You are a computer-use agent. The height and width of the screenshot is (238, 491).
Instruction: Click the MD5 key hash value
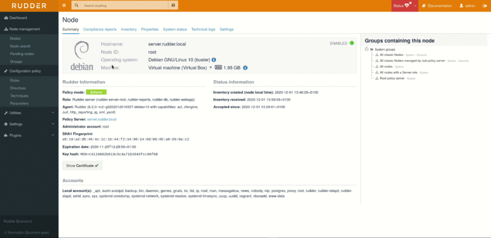click(119, 155)
